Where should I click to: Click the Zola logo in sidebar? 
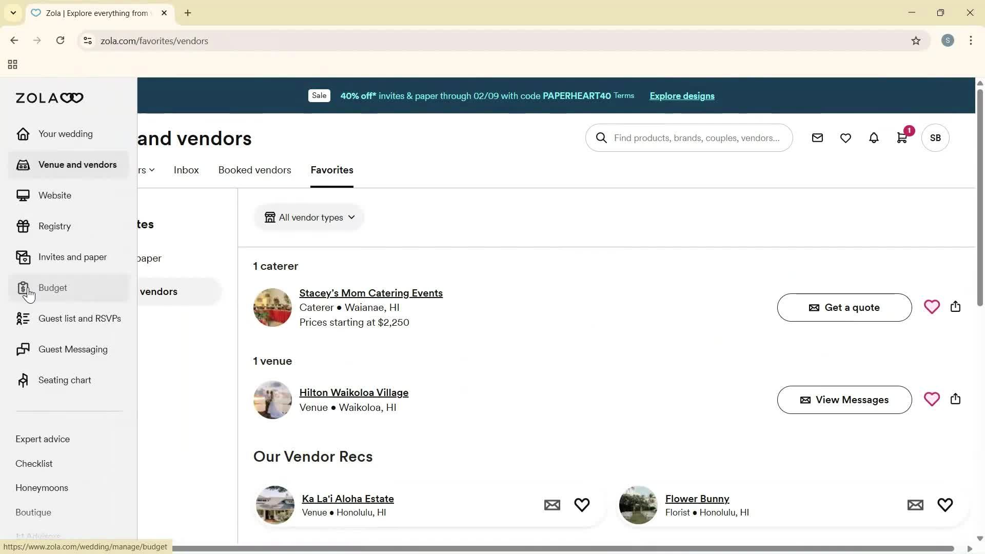point(49,98)
